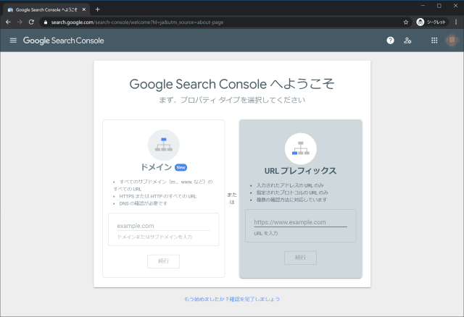Click the 'DNS の確認が必要です' bullet text

coord(144,203)
